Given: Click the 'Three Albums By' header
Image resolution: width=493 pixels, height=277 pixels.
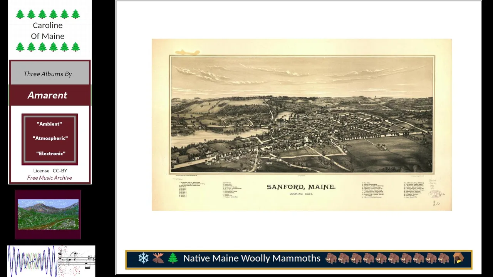Looking at the screenshot, I should point(48,74).
